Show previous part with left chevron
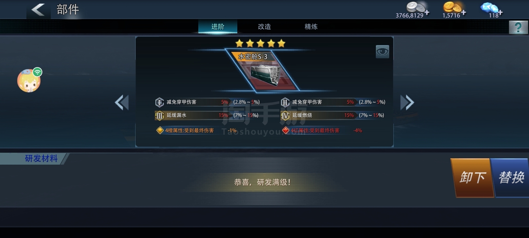 coord(122,102)
